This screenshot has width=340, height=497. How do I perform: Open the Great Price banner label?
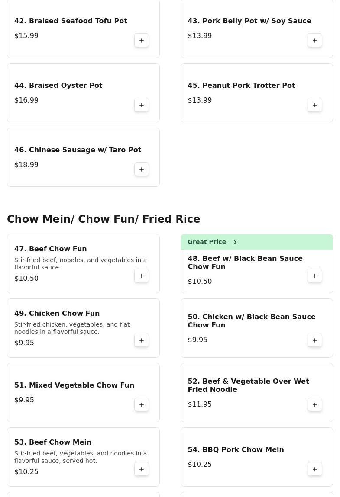point(207,242)
